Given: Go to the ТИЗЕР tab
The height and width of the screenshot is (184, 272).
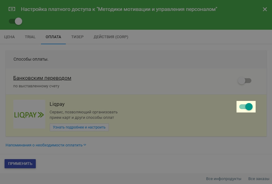Looking at the screenshot, I should [x=77, y=37].
